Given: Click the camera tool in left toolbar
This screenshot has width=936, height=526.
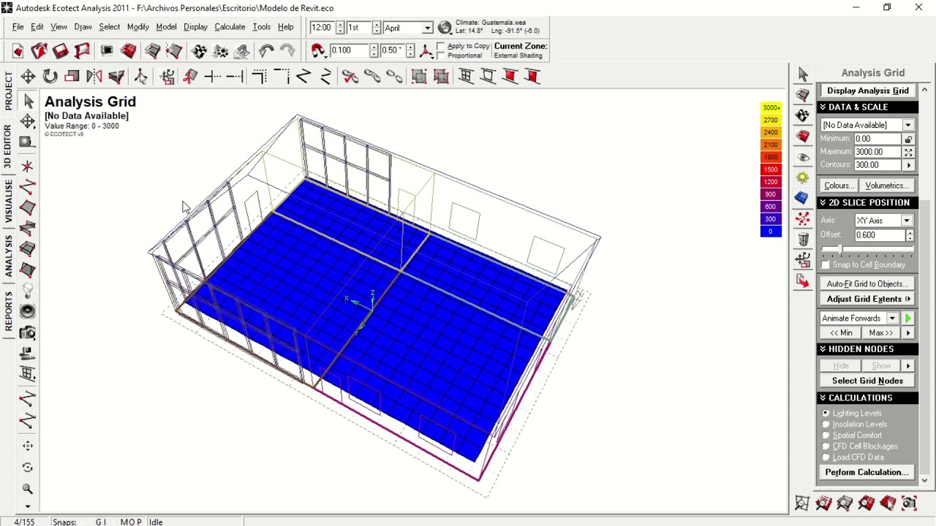Looking at the screenshot, I should (28, 333).
